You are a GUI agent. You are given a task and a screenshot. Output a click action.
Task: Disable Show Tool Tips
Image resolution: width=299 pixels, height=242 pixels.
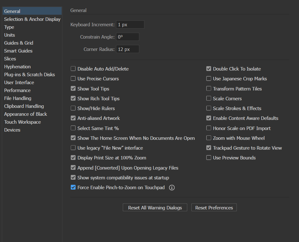click(x=73, y=89)
